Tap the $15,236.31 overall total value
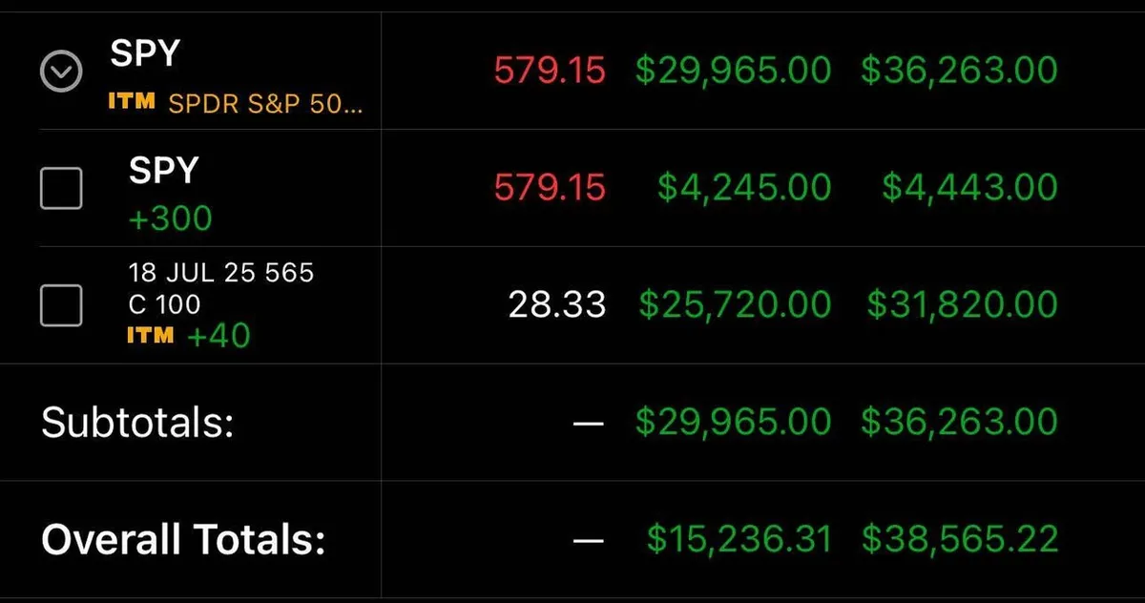 739,540
